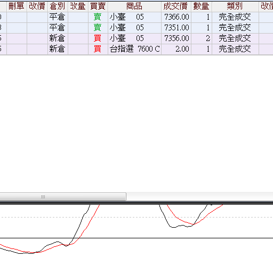Click the 類別 column header

click(x=235, y=6)
